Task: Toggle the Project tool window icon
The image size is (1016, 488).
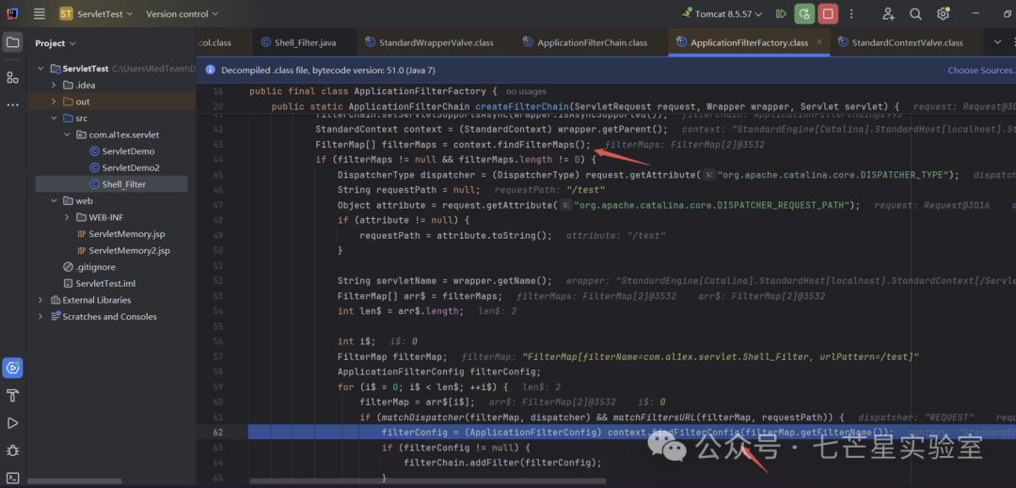Action: click(13, 42)
